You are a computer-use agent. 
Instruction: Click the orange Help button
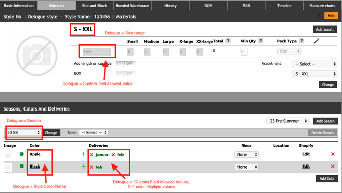[331, 16]
